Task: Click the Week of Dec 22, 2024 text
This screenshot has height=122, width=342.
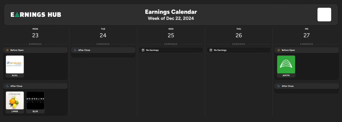Action: tap(171, 18)
